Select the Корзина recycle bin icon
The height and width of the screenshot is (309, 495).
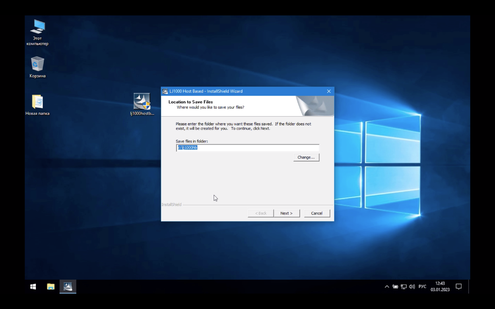tap(38, 67)
